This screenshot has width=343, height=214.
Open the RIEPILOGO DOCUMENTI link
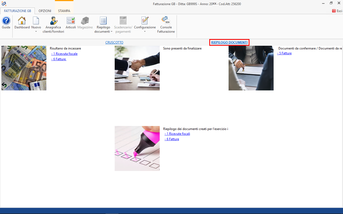pyautogui.click(x=229, y=42)
